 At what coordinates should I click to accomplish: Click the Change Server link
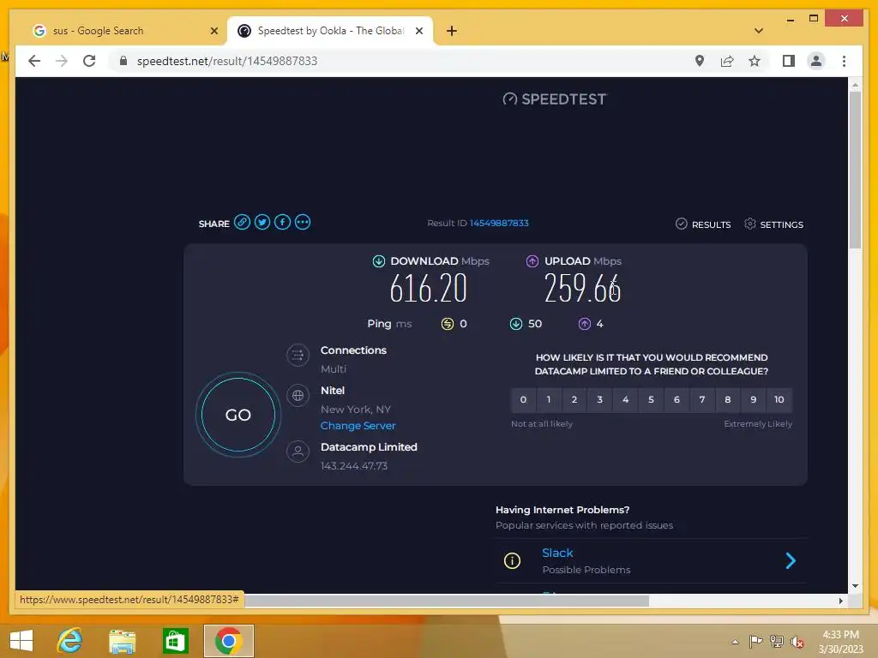pos(358,425)
